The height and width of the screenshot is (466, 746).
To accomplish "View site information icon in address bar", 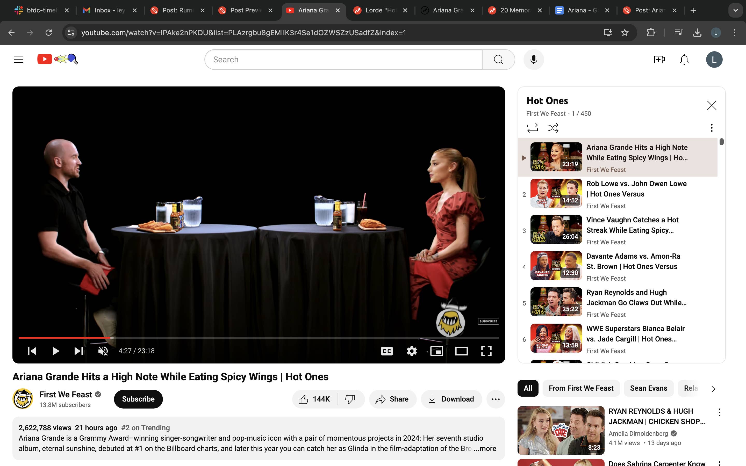I will [71, 32].
